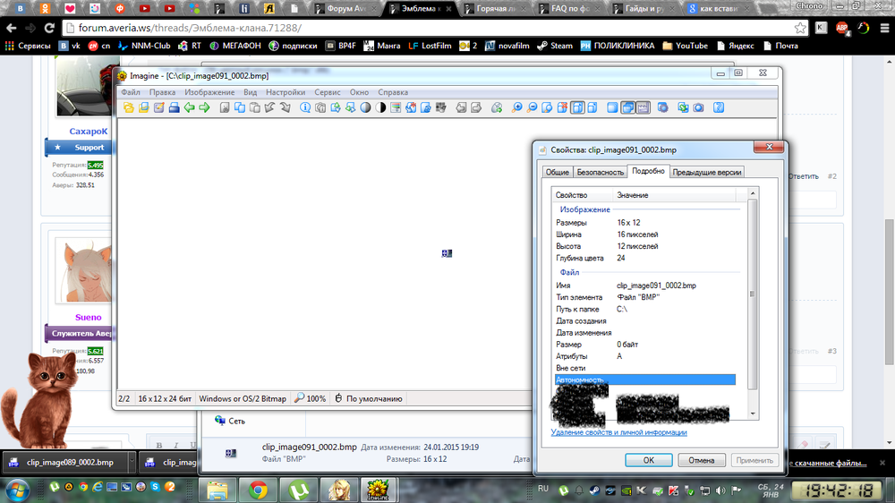
Task: Click the yellow open folder toolbar icon
Action: [128, 107]
